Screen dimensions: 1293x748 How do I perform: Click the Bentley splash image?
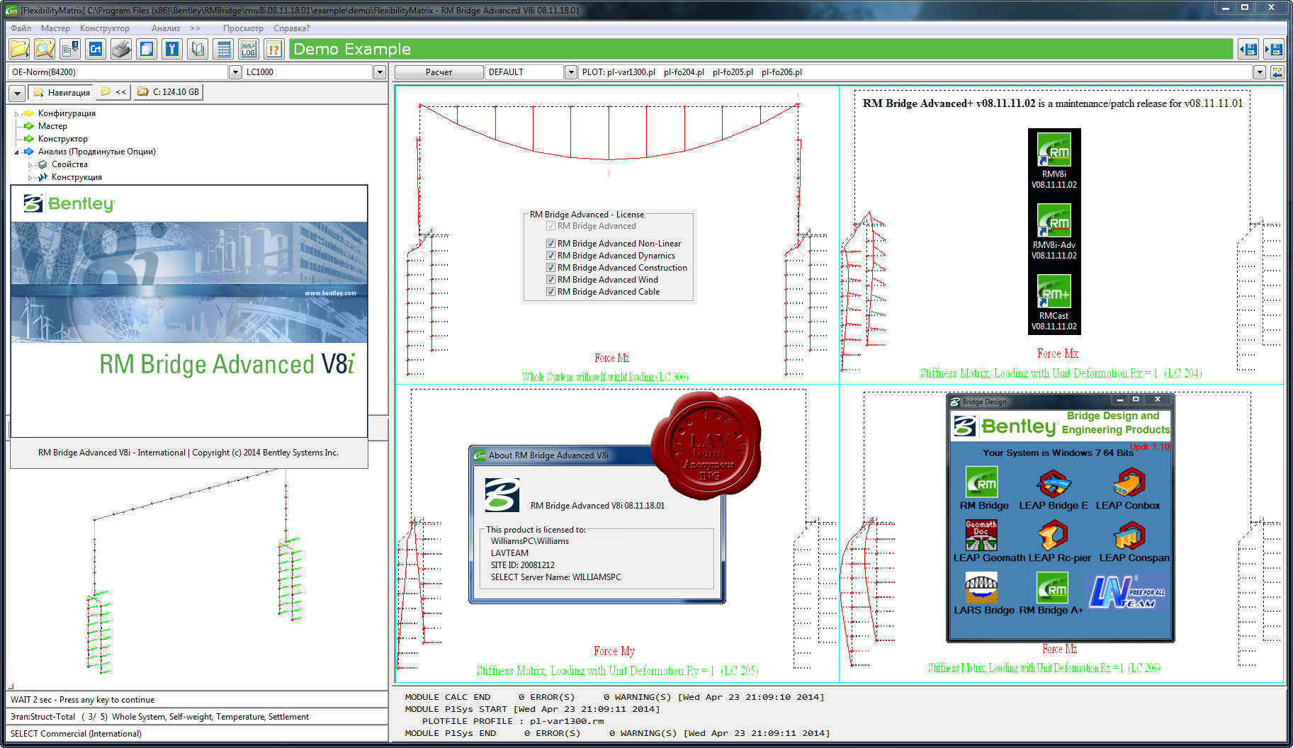(x=189, y=283)
